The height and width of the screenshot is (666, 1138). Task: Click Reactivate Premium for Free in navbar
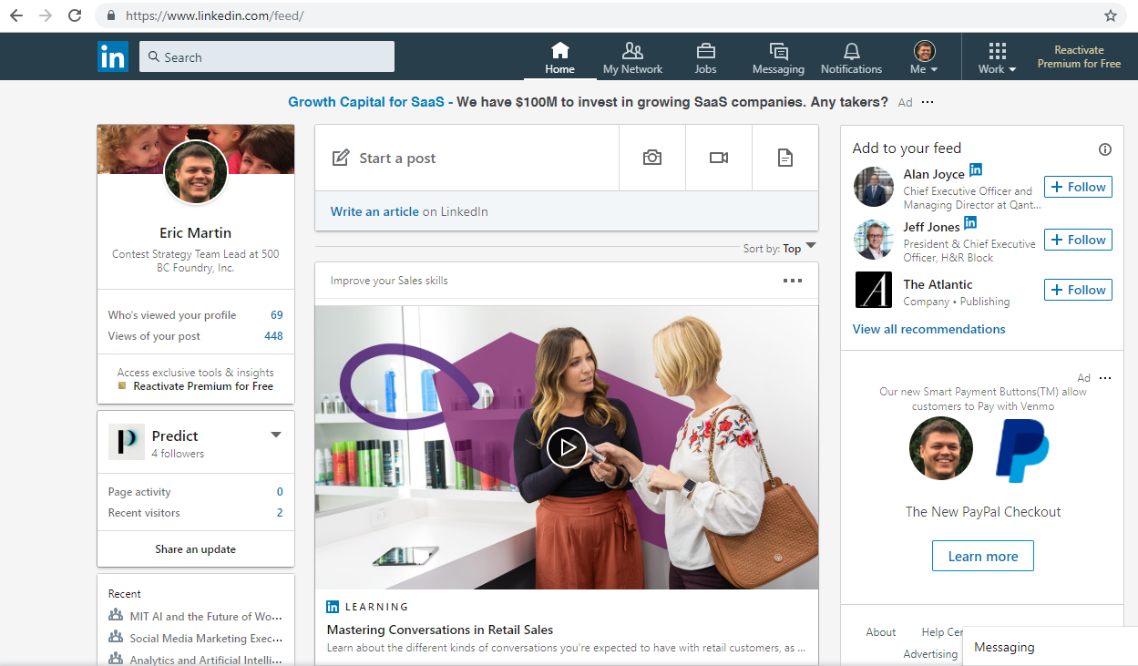pyautogui.click(x=1079, y=56)
